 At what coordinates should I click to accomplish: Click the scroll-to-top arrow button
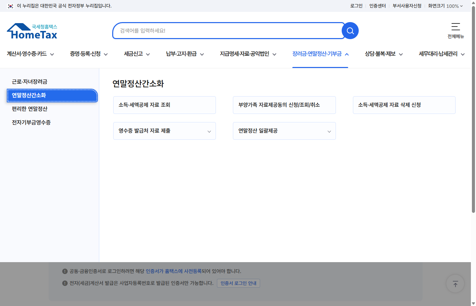[455, 284]
